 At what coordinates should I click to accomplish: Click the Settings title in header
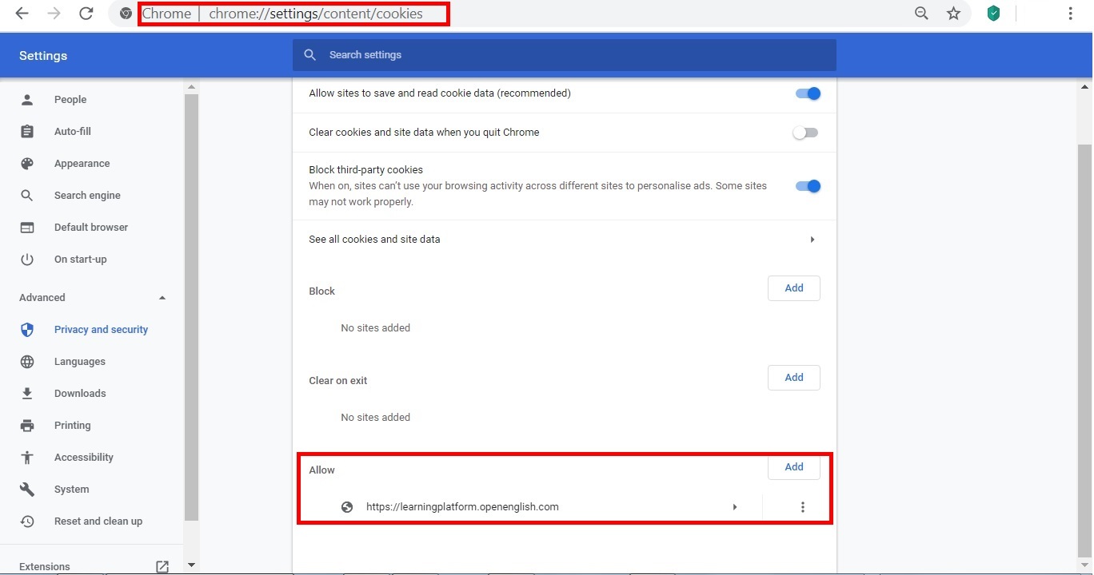click(x=43, y=56)
